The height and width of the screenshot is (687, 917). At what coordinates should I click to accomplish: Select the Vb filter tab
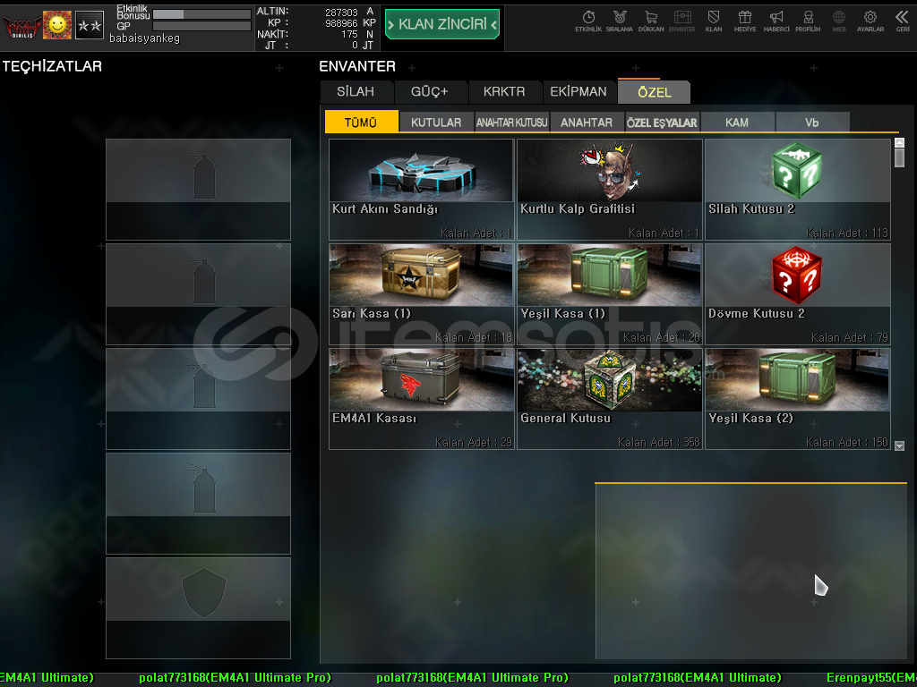tap(811, 122)
